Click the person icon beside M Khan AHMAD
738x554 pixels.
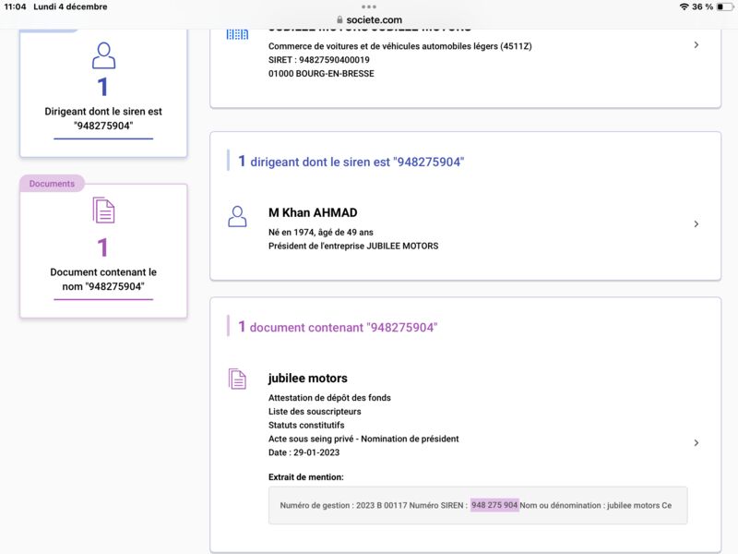tap(237, 217)
